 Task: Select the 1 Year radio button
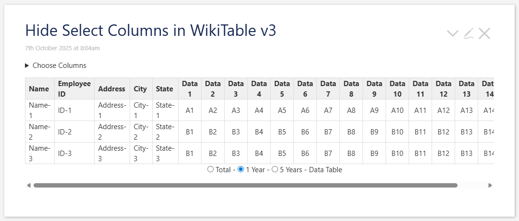(241, 169)
